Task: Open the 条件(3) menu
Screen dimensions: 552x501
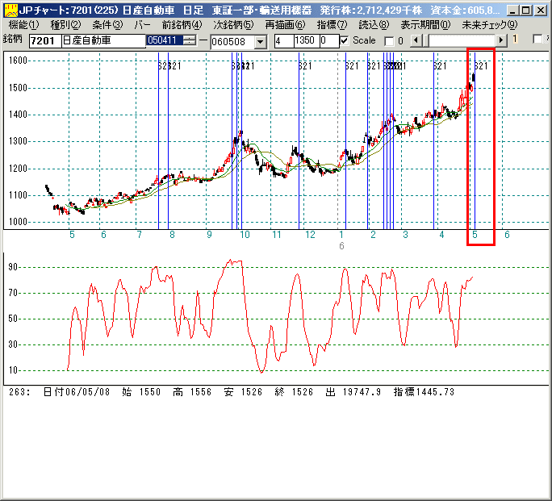Action: point(107,25)
